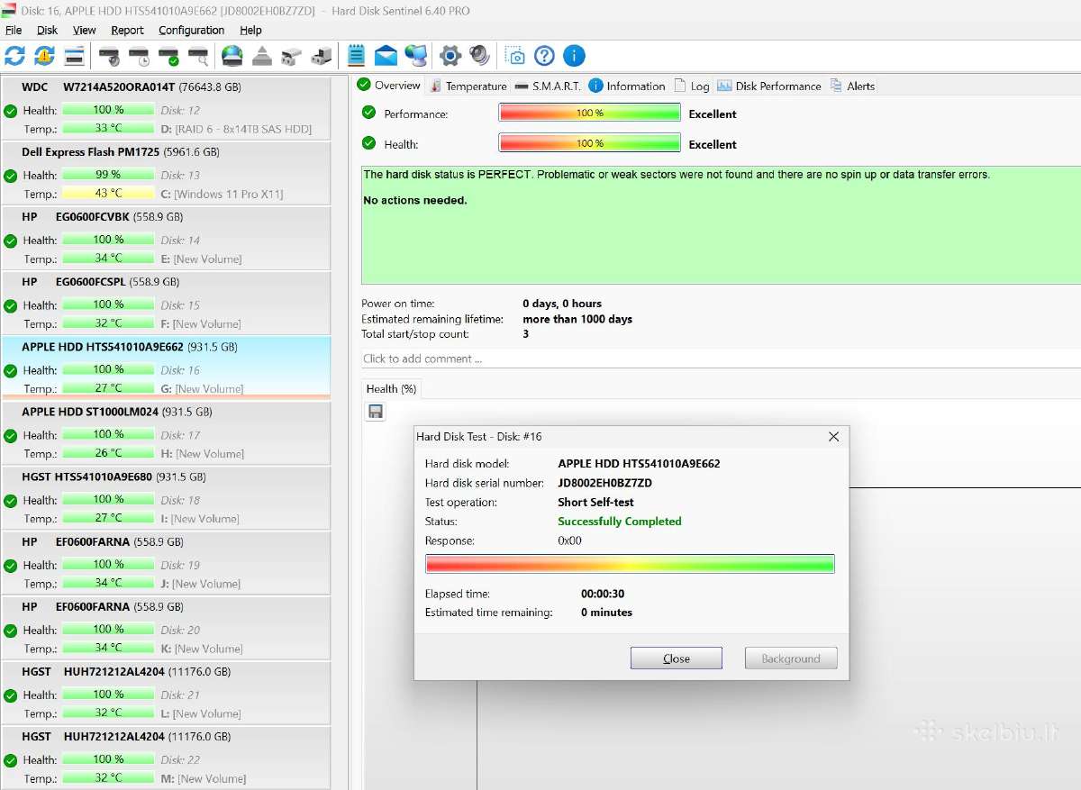Open the Help menu
Image resolution: width=1081 pixels, height=790 pixels.
[250, 30]
